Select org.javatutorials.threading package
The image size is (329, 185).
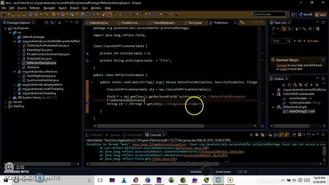[x=39, y=93]
